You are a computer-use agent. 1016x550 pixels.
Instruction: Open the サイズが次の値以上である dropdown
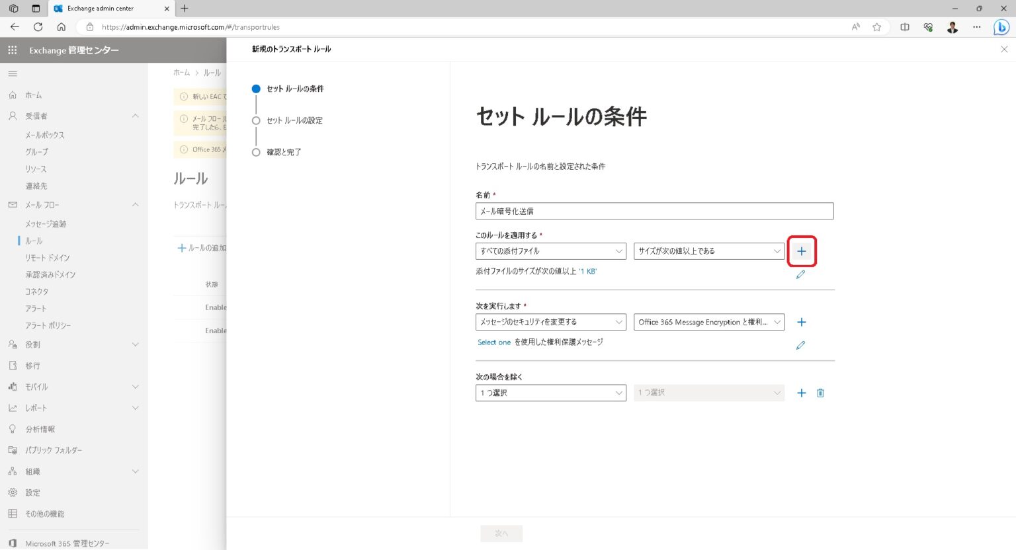point(708,251)
